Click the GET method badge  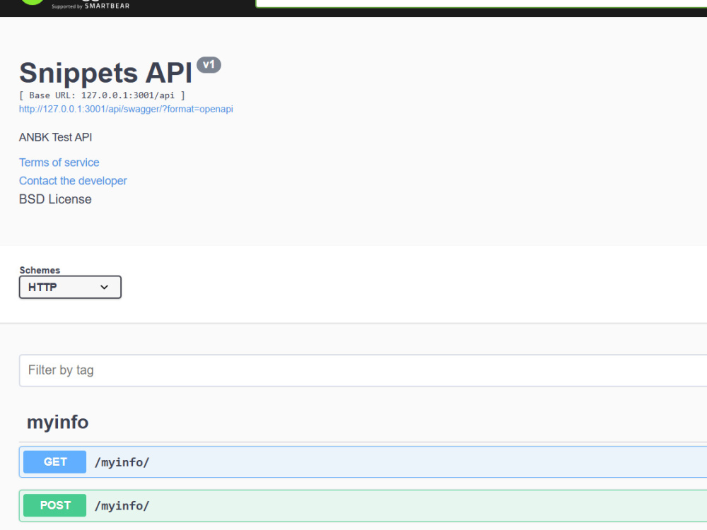[x=54, y=462]
